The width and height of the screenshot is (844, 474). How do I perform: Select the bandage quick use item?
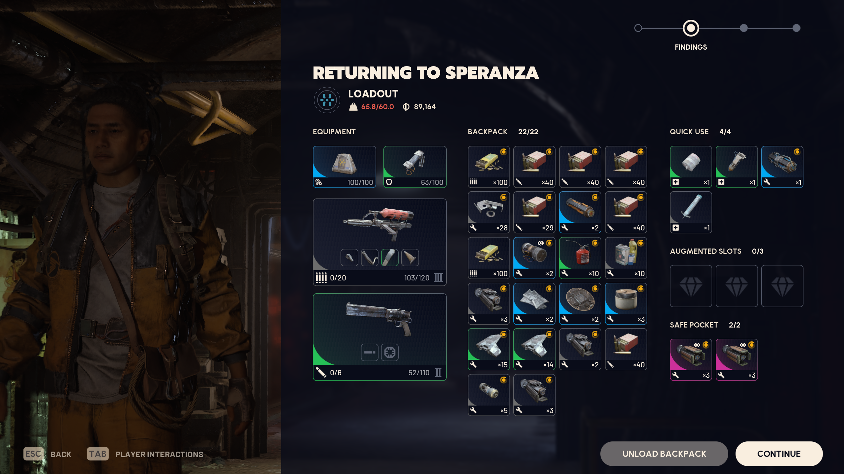[691, 167]
